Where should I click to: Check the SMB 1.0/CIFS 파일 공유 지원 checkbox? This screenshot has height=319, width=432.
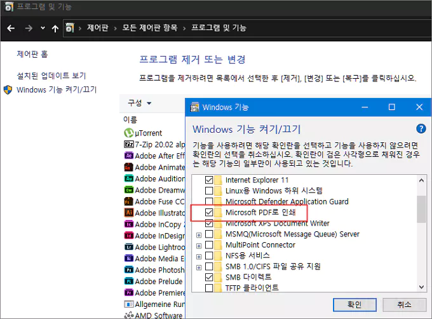[209, 266]
